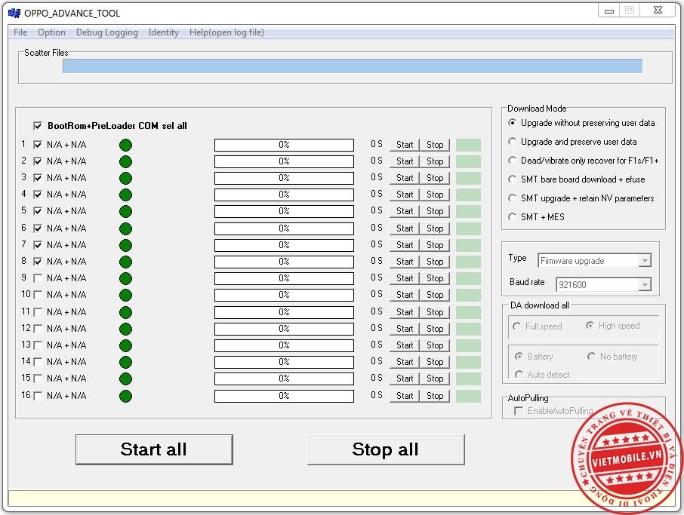Screen dimensions: 684x515
Task: Open the Debug Logging menu
Action: click(107, 32)
